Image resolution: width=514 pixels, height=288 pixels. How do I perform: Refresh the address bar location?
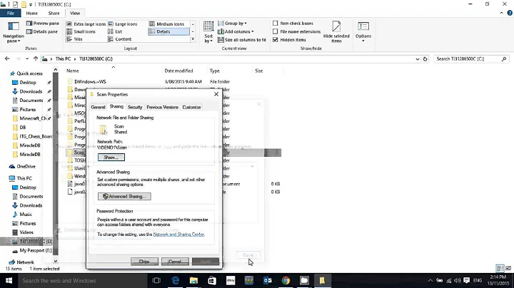tap(425, 59)
